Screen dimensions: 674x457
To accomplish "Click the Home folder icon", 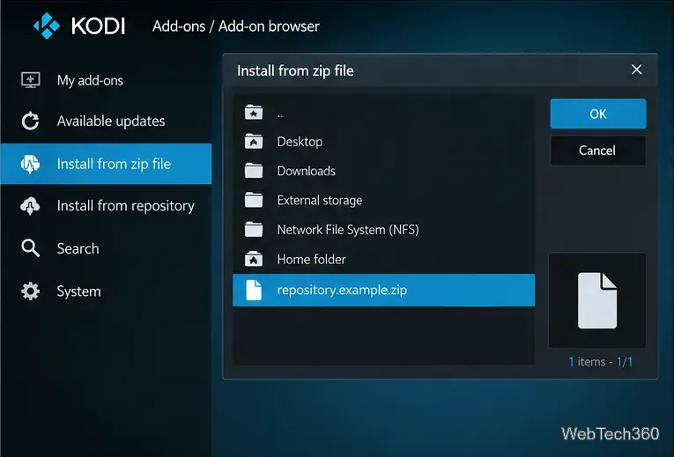I will (x=254, y=259).
